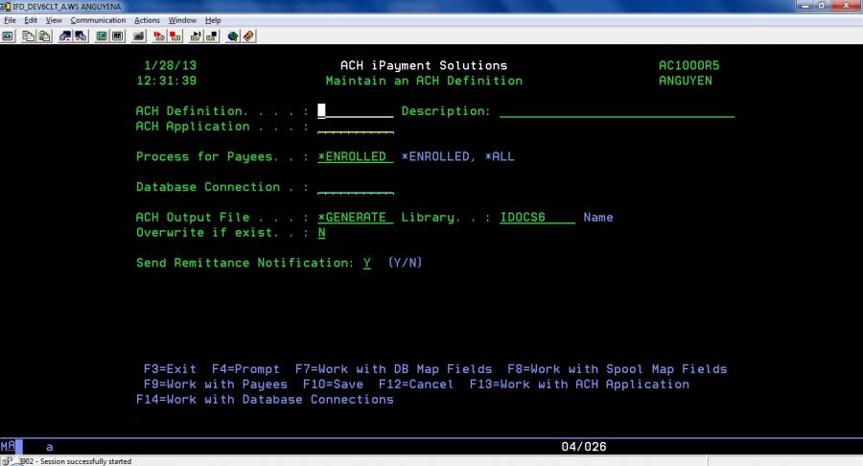Click the Copy toolbar icon
This screenshot has height=466, width=863.
pos(29,36)
